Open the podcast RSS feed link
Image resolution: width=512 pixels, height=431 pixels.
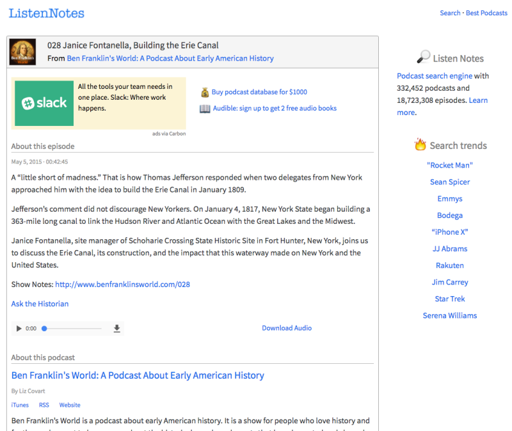44,405
